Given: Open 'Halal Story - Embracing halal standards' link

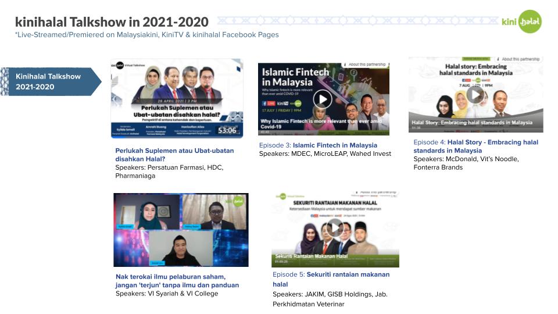Looking at the screenshot, I should [x=476, y=147].
